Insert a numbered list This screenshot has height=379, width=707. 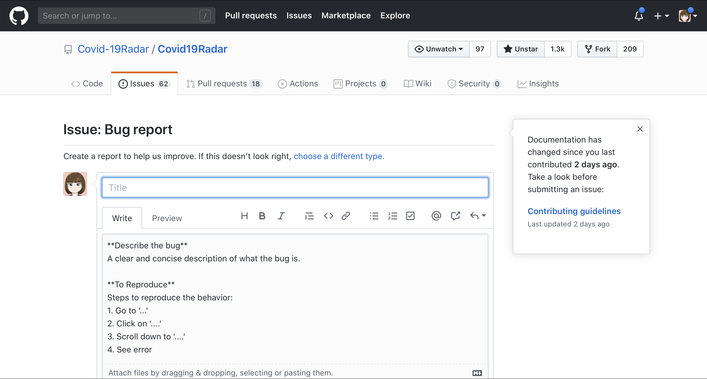(393, 216)
